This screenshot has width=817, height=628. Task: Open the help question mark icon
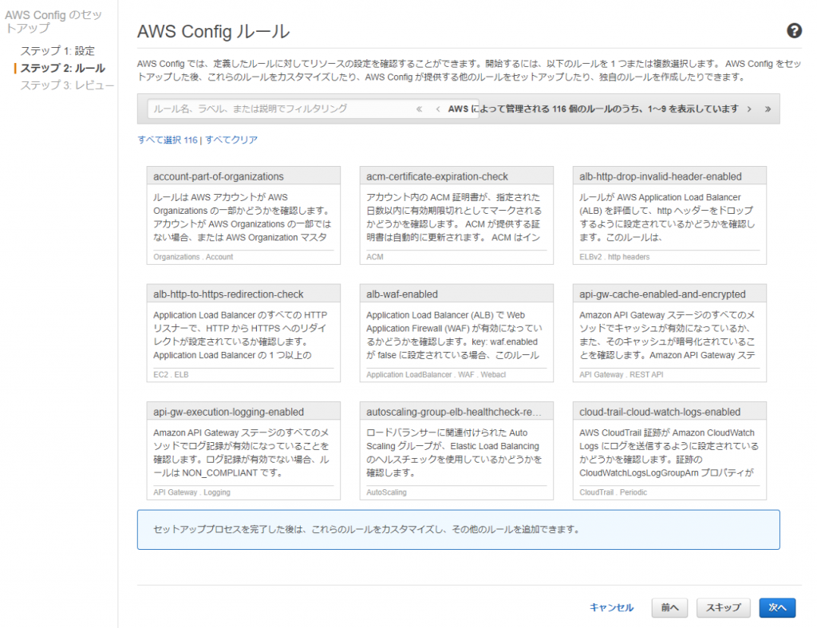[794, 31]
